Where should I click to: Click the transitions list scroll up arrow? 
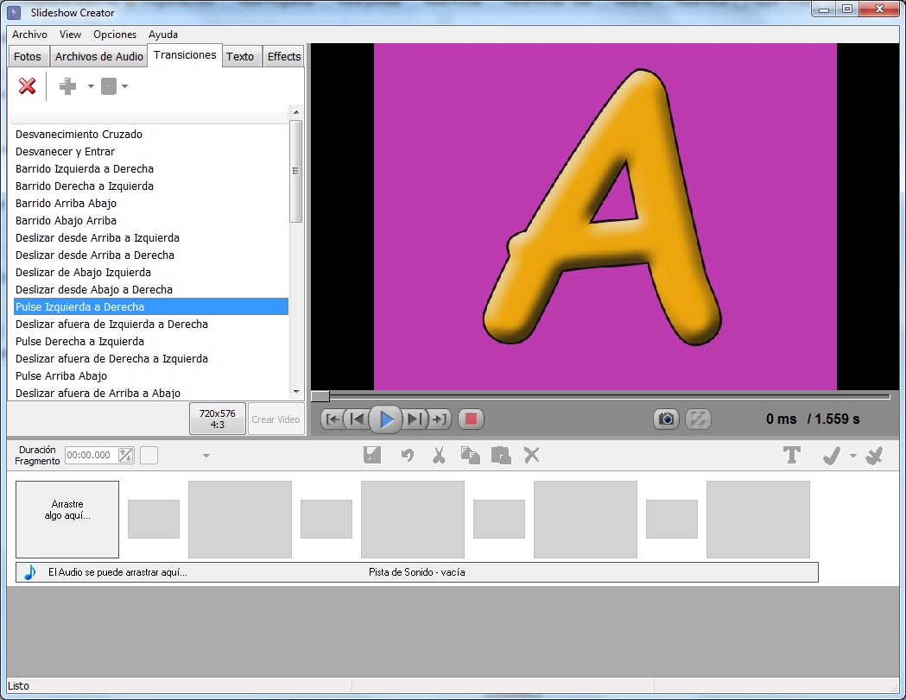(296, 112)
